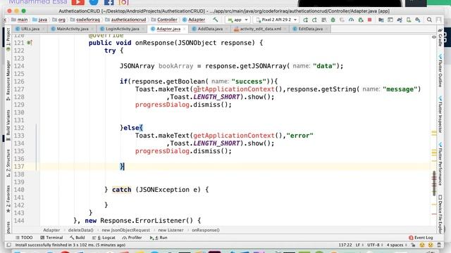
Task: Switch to the URLs.java tab
Action: tap(30, 29)
